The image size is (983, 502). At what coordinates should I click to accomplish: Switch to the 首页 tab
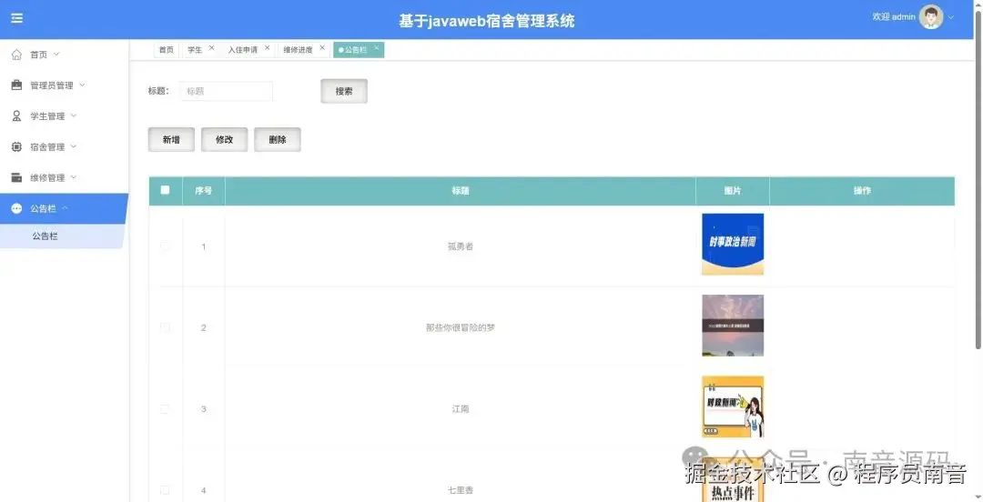pyautogui.click(x=167, y=50)
